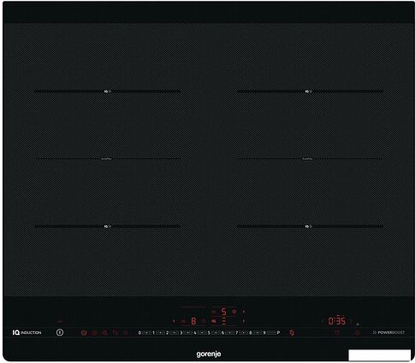Tap the fourth red program icon in the row
Screen dimensions: 415x363
[x=116, y=333]
